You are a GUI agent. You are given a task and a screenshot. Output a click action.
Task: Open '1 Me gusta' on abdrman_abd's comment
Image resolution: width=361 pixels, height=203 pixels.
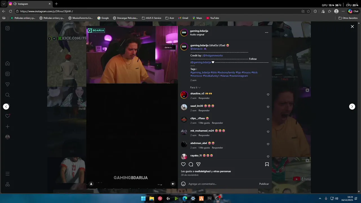(x=204, y=148)
